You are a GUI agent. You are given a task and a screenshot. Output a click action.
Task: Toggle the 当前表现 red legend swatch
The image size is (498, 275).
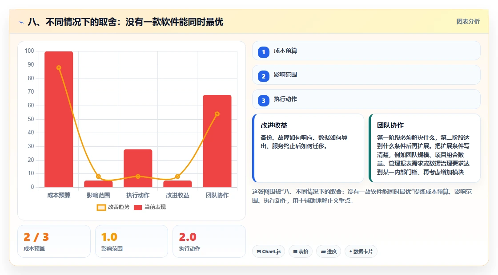point(137,208)
